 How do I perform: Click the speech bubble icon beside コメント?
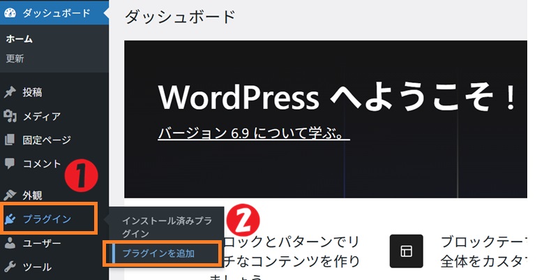pos(10,163)
